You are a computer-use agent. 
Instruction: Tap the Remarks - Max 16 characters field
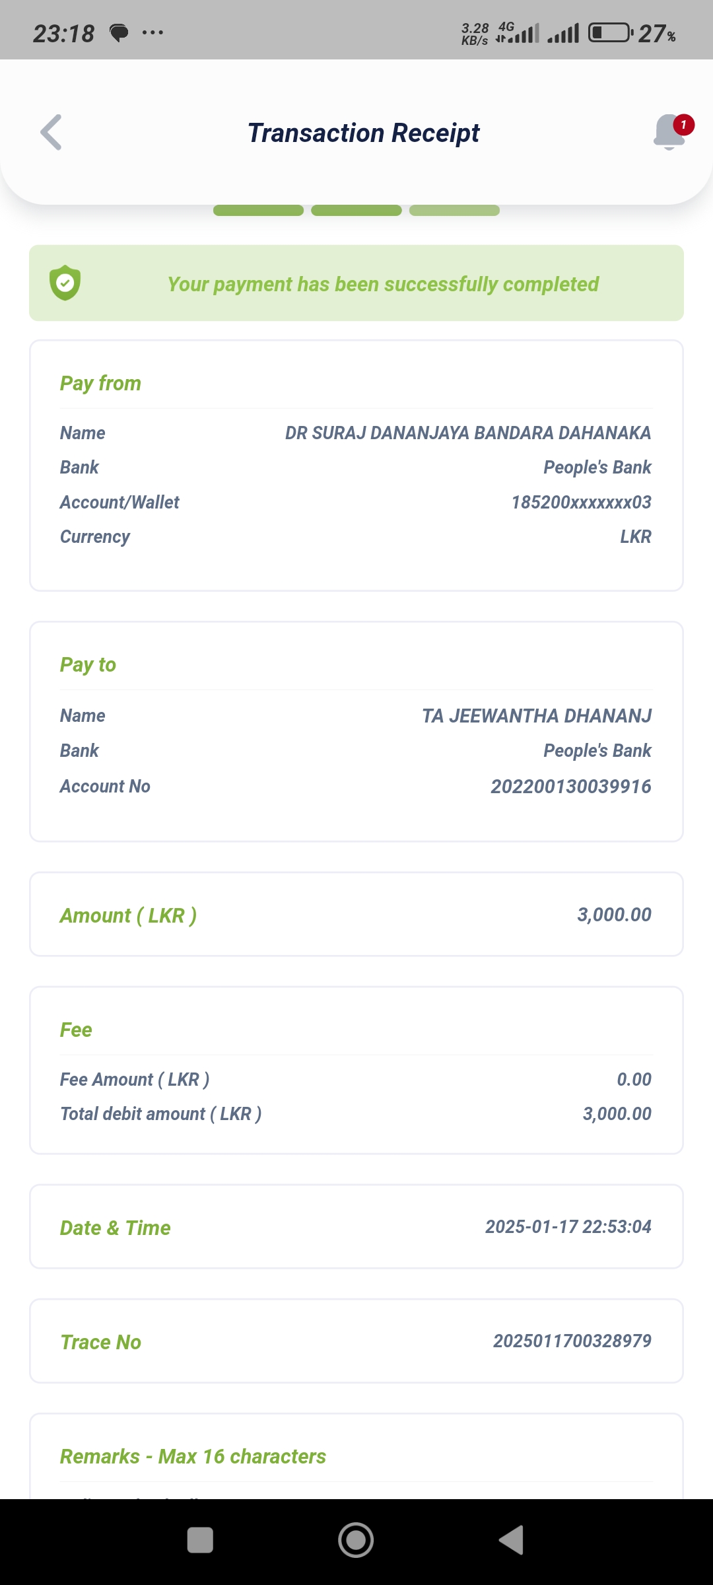tap(193, 1456)
